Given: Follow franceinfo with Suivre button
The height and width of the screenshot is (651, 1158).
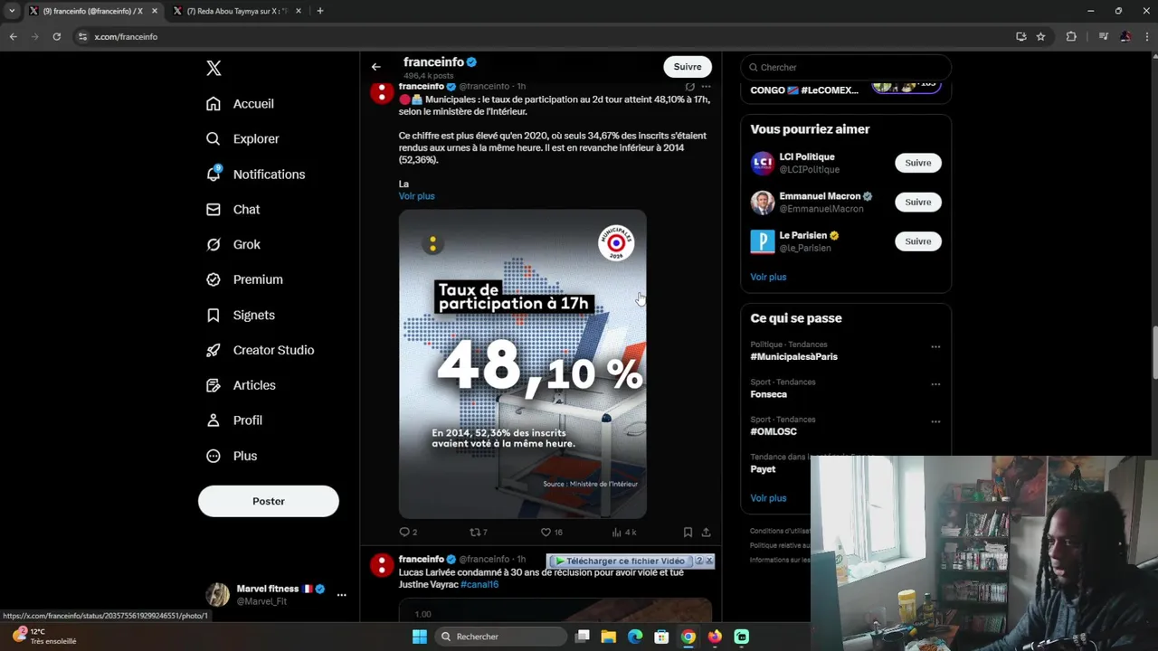Looking at the screenshot, I should pos(688,67).
